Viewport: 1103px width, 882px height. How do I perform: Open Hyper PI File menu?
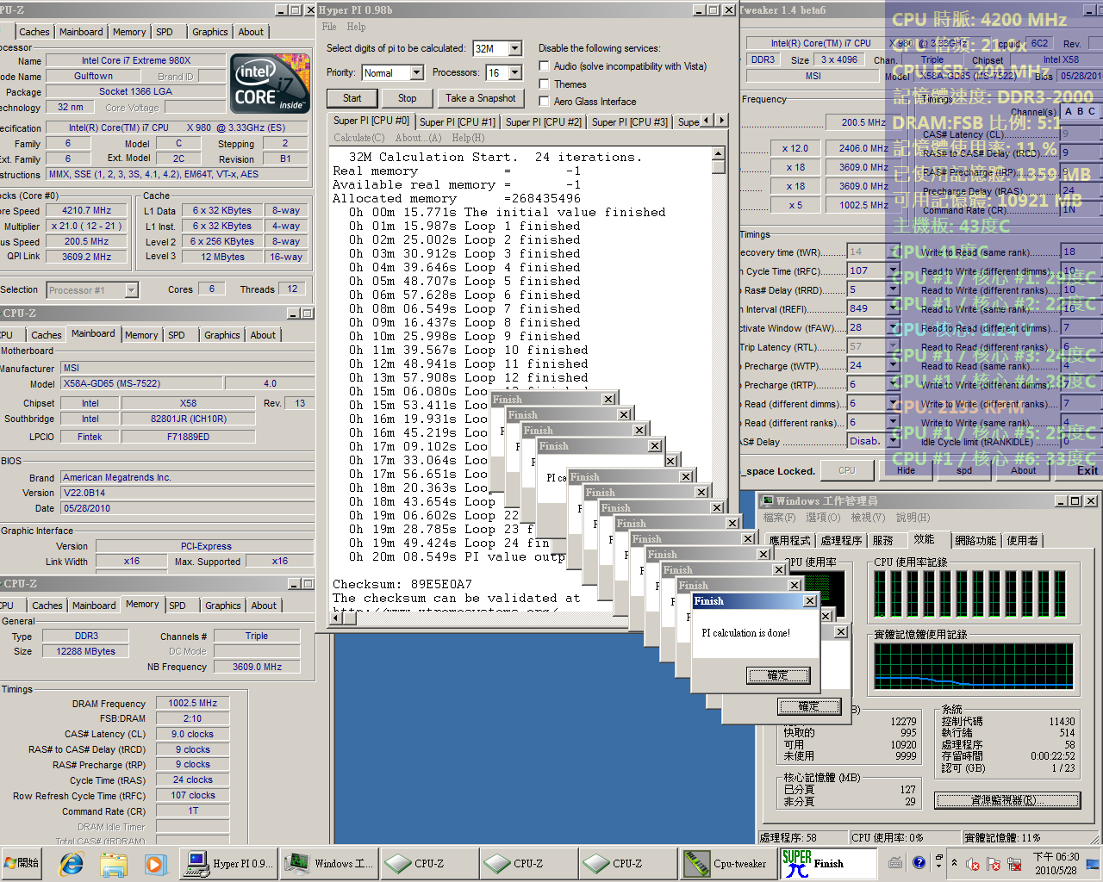[329, 27]
